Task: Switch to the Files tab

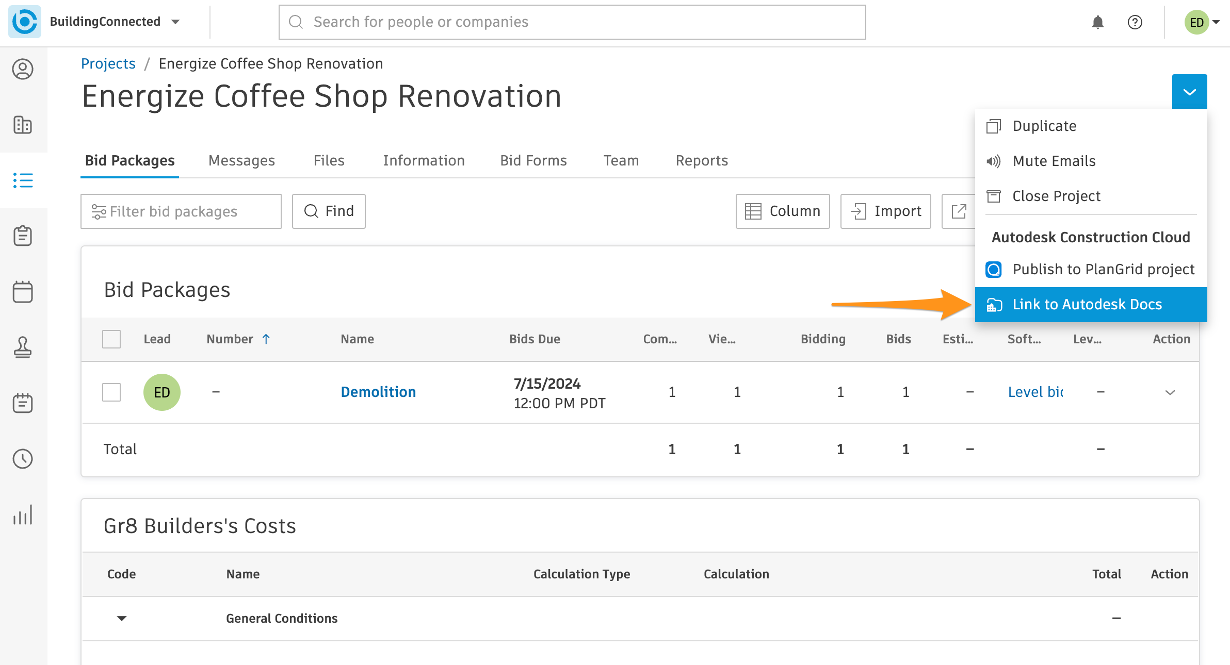Action: pos(329,160)
